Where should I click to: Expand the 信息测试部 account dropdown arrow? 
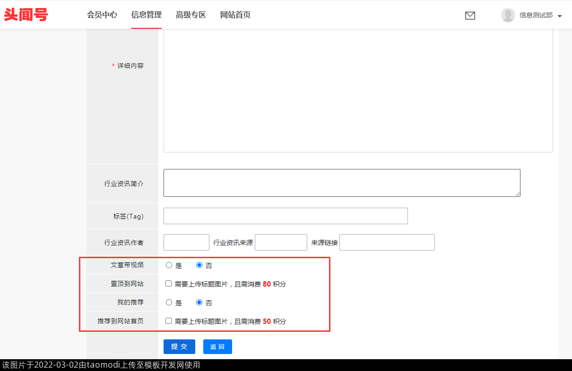[560, 16]
